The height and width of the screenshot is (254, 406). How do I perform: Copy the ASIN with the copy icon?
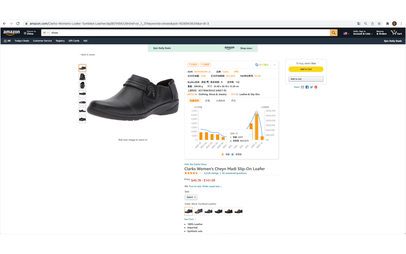[209, 72]
